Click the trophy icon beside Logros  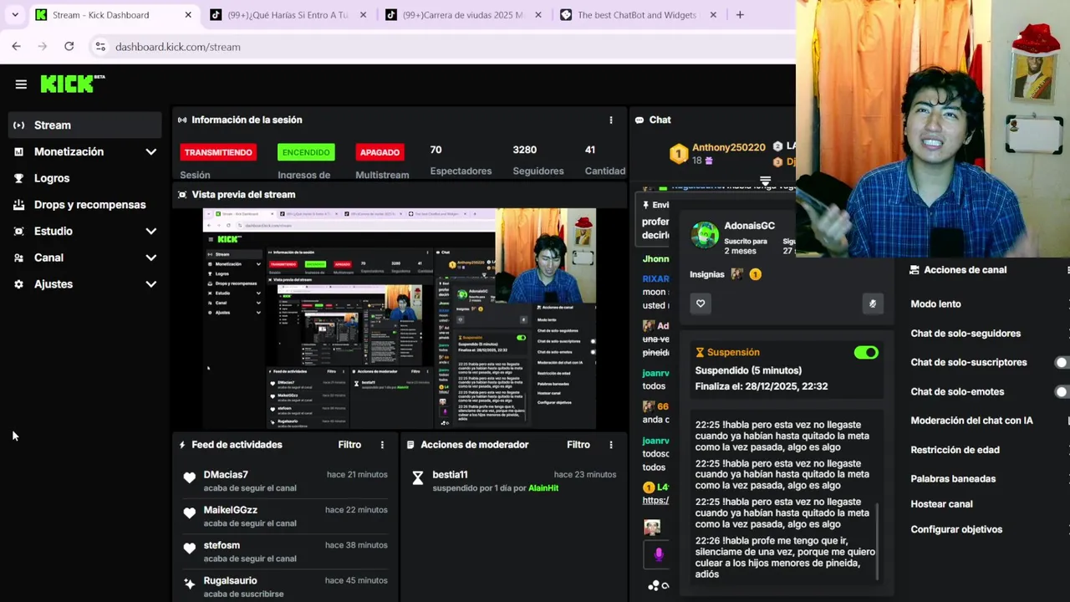point(19,178)
